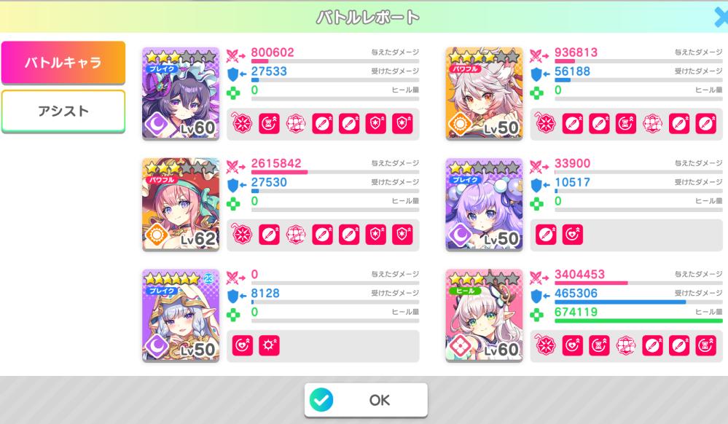
Task: Tap the five-star Lv50 elf character portrait
Action: pos(181,315)
